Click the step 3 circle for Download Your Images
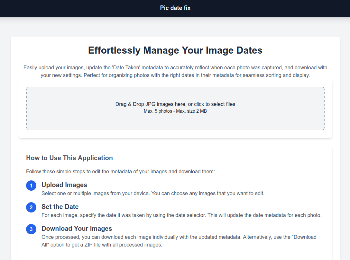350x260 pixels. click(31, 229)
